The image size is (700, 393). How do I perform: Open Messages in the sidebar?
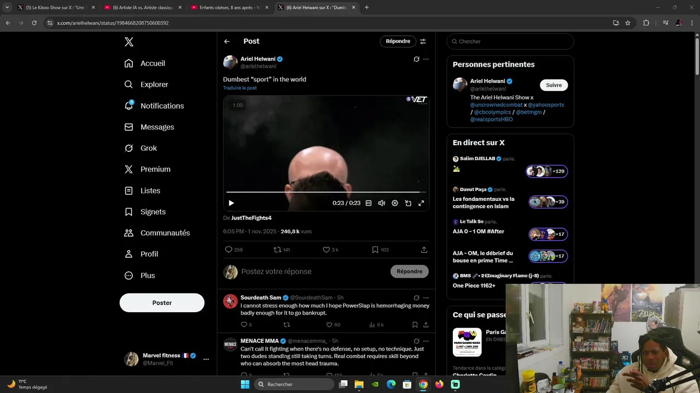(149, 127)
